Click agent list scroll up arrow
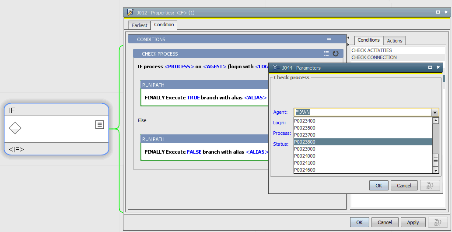452x232 pixels. tap(435, 121)
